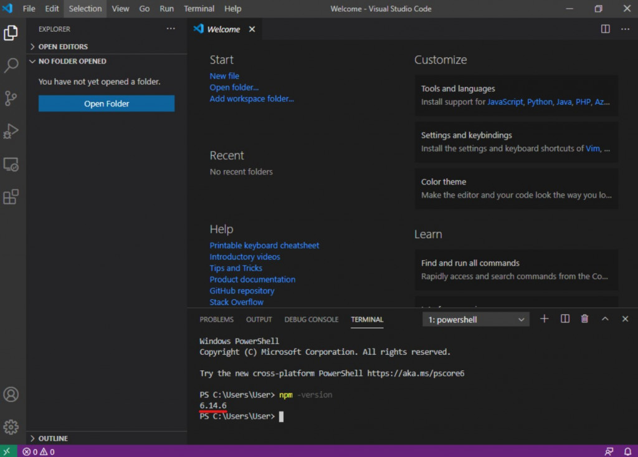Image resolution: width=638 pixels, height=457 pixels.
Task: Open the Remote Explorer view
Action: pyautogui.click(x=11, y=164)
